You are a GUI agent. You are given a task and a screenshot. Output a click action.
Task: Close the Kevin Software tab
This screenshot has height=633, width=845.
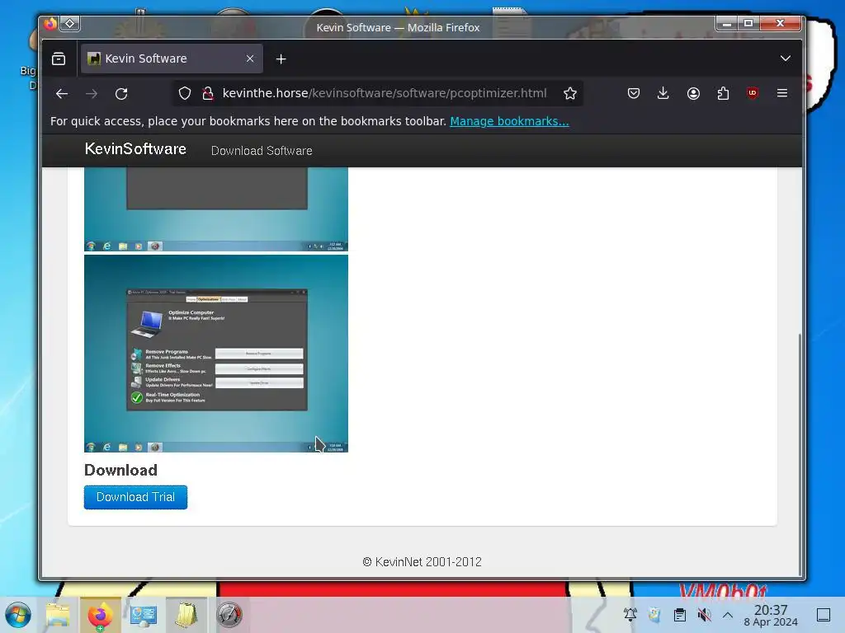tap(250, 59)
